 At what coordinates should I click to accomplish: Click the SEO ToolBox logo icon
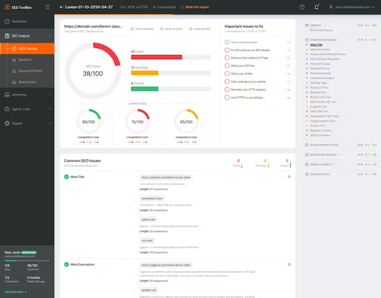7,7
